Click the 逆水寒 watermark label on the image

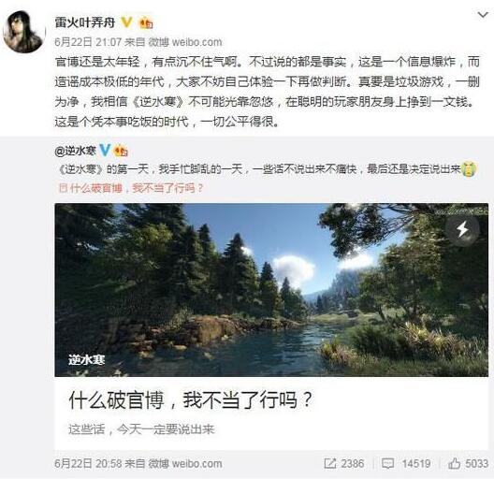(87, 359)
